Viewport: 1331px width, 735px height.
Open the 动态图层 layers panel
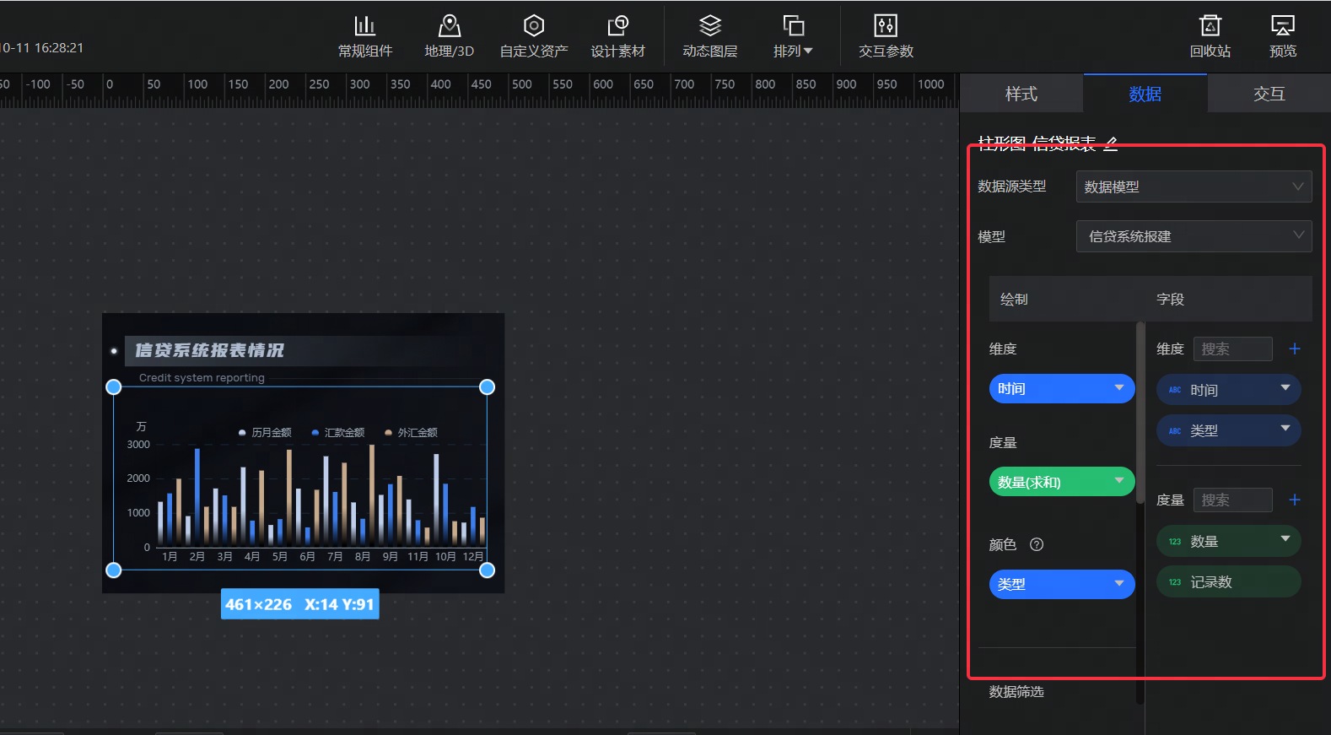pyautogui.click(x=709, y=26)
